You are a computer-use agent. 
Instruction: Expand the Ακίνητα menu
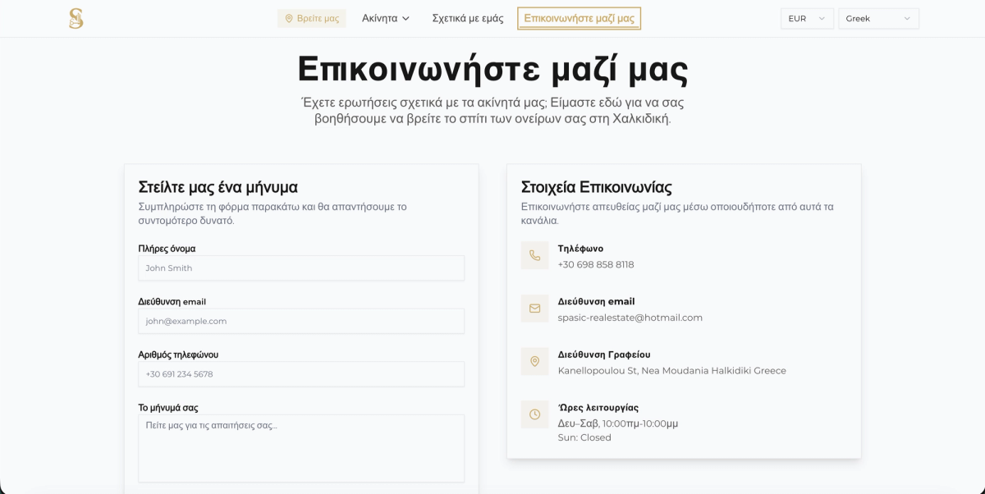[x=386, y=18]
